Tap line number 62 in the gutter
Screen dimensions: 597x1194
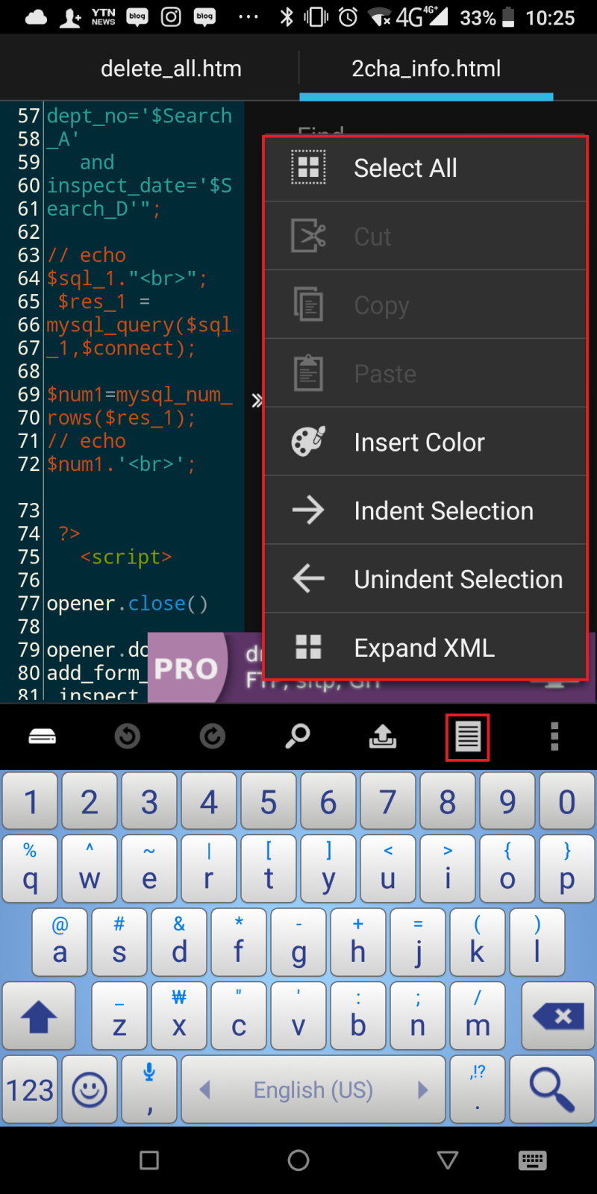28,232
